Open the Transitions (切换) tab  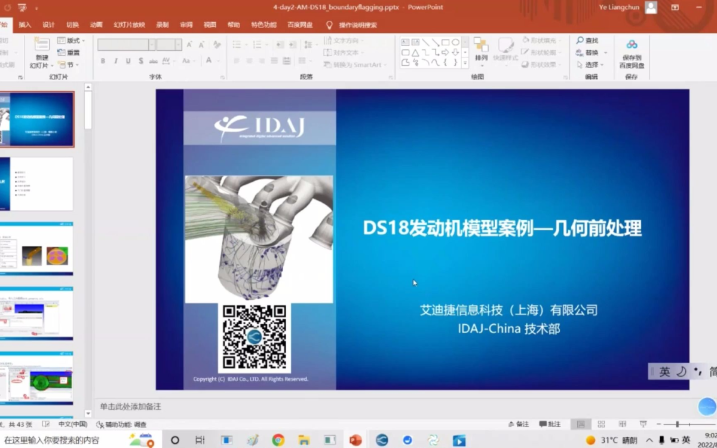pos(72,25)
